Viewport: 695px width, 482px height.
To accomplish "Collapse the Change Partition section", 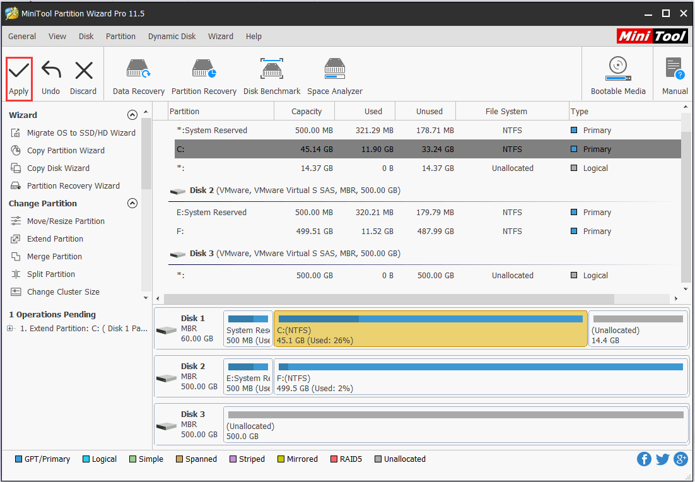I will [132, 203].
